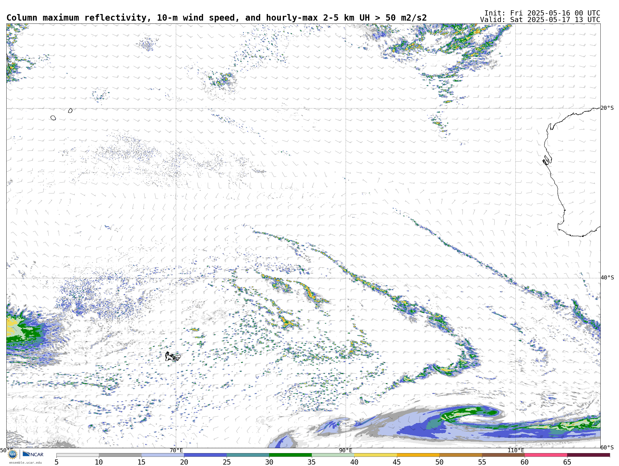Click the 'Init: Fri 2025-05-16 00 UTC' text
This screenshot has height=466, width=619.
pyautogui.click(x=542, y=13)
